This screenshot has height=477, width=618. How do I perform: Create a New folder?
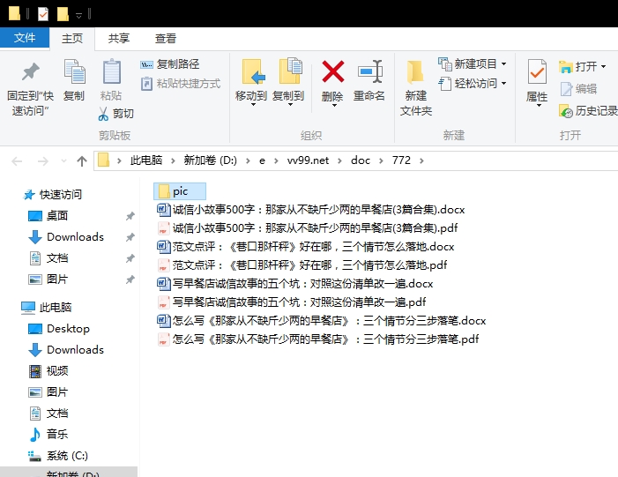click(416, 88)
